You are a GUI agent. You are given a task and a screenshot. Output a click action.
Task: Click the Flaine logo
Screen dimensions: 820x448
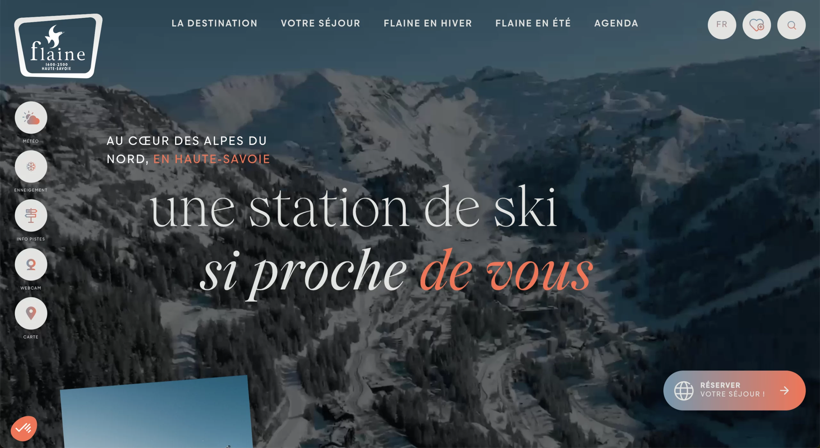58,46
